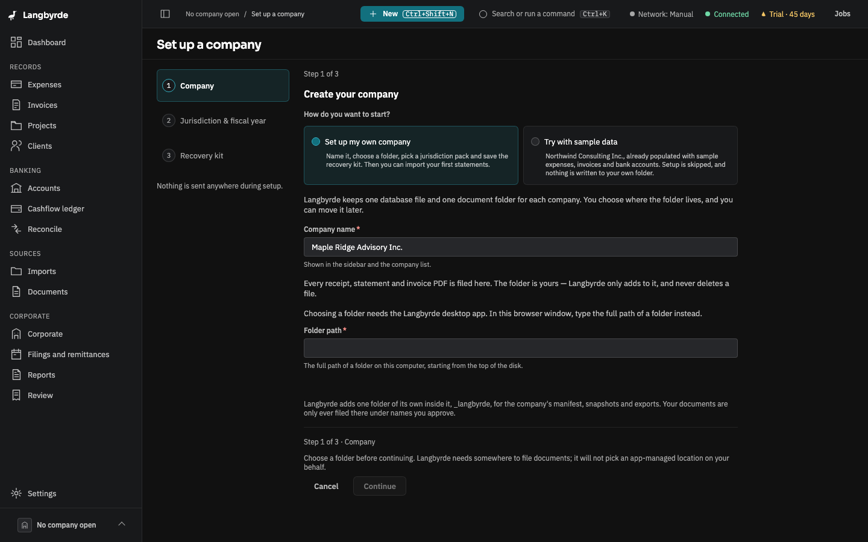868x542 pixels.
Task: Click the Langbyrde logo icon
Action: point(13,15)
